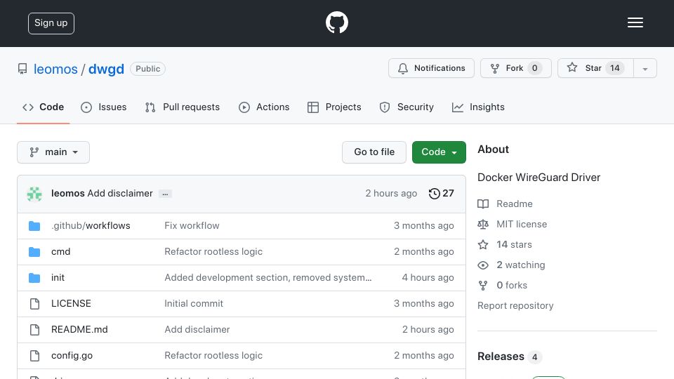Click the LICENSE file icon

35,304
